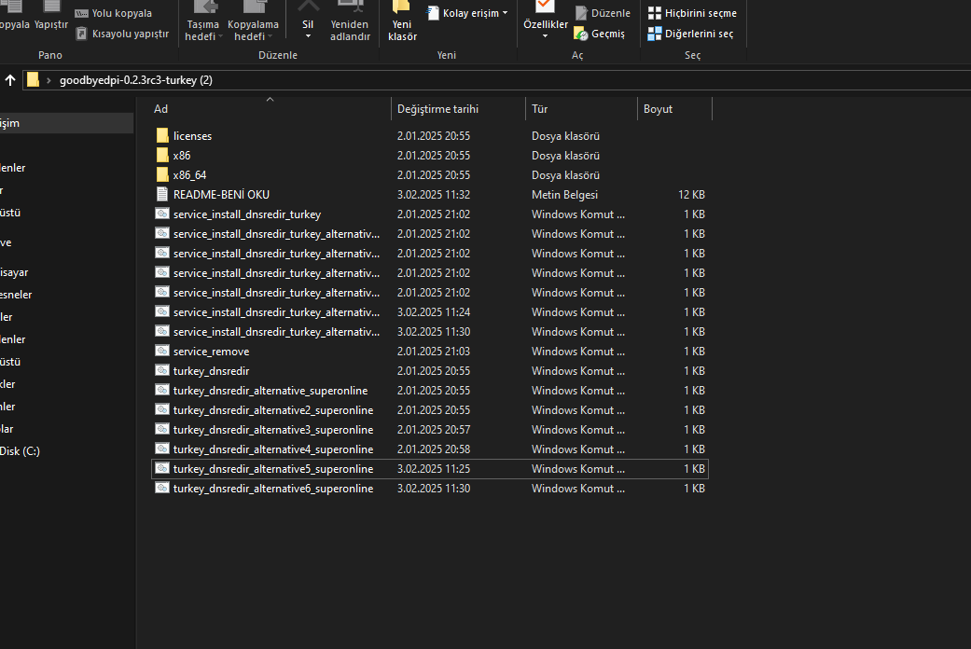The height and width of the screenshot is (649, 971).
Task: Click the README-BENİ OKU file name
Action: click(x=221, y=195)
